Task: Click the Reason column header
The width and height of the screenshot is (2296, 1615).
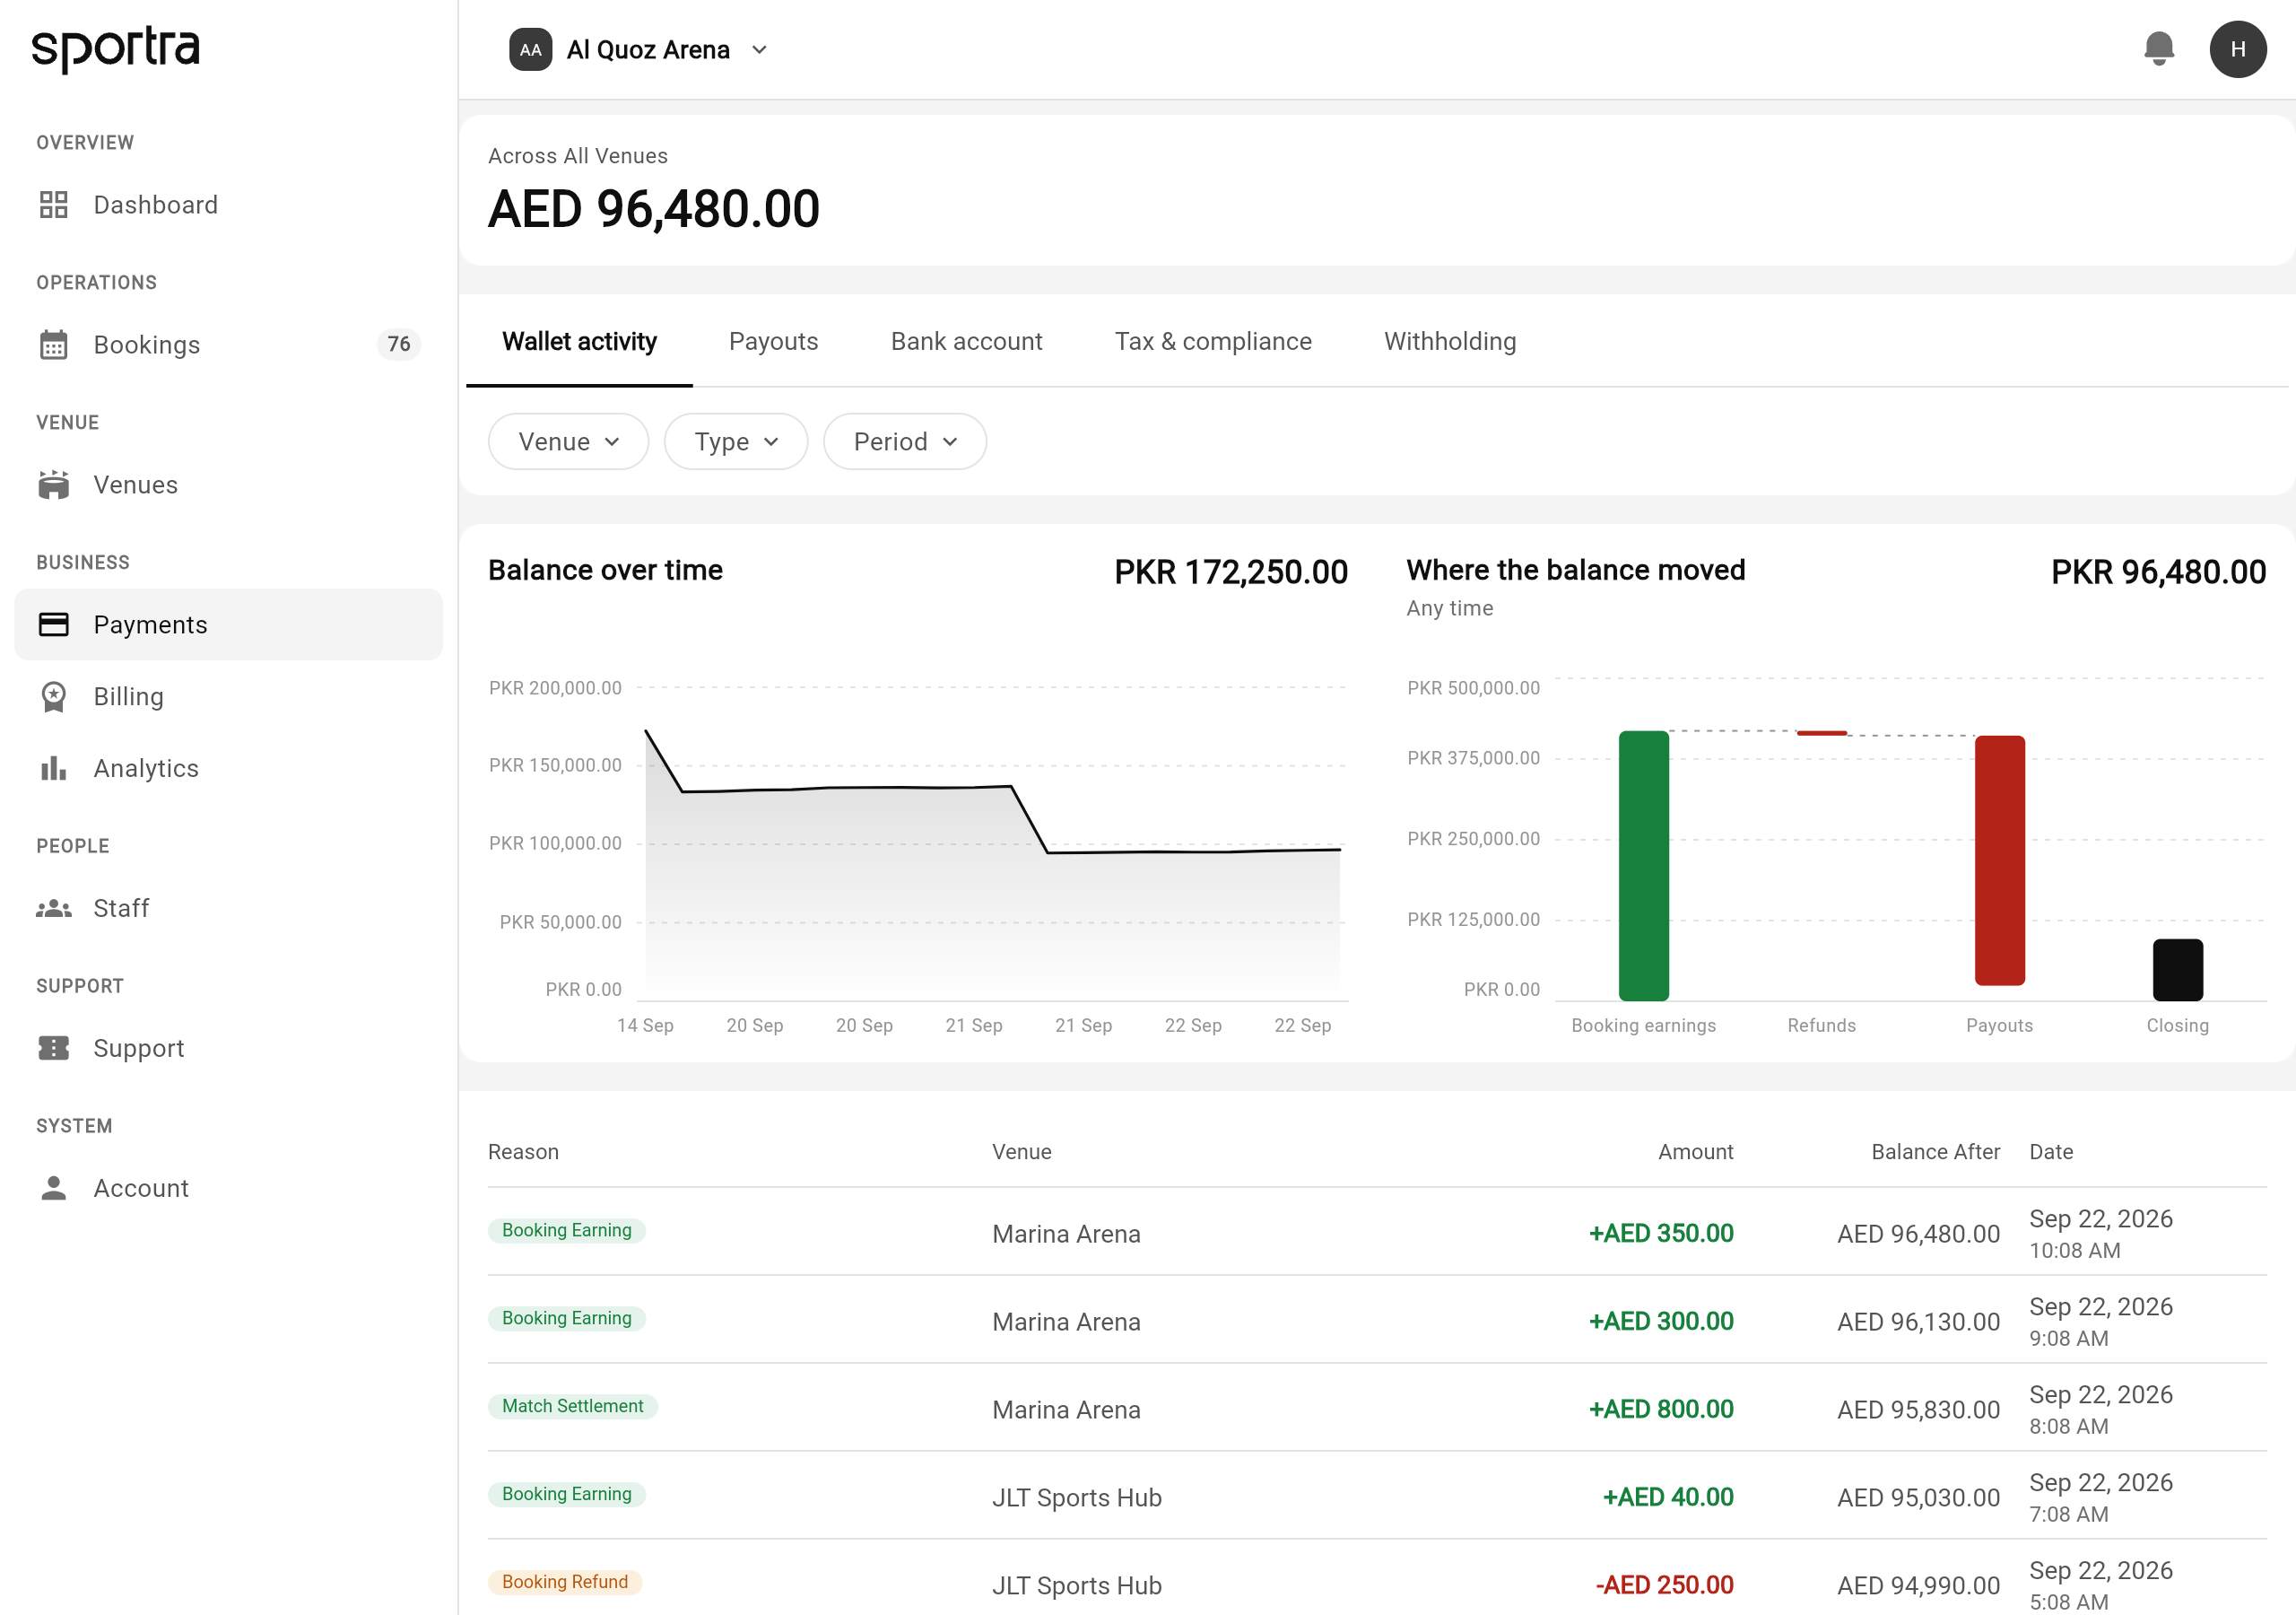Action: tap(523, 1153)
